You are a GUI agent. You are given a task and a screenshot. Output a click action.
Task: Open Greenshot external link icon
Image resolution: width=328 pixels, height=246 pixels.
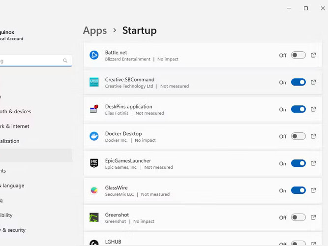313,217
